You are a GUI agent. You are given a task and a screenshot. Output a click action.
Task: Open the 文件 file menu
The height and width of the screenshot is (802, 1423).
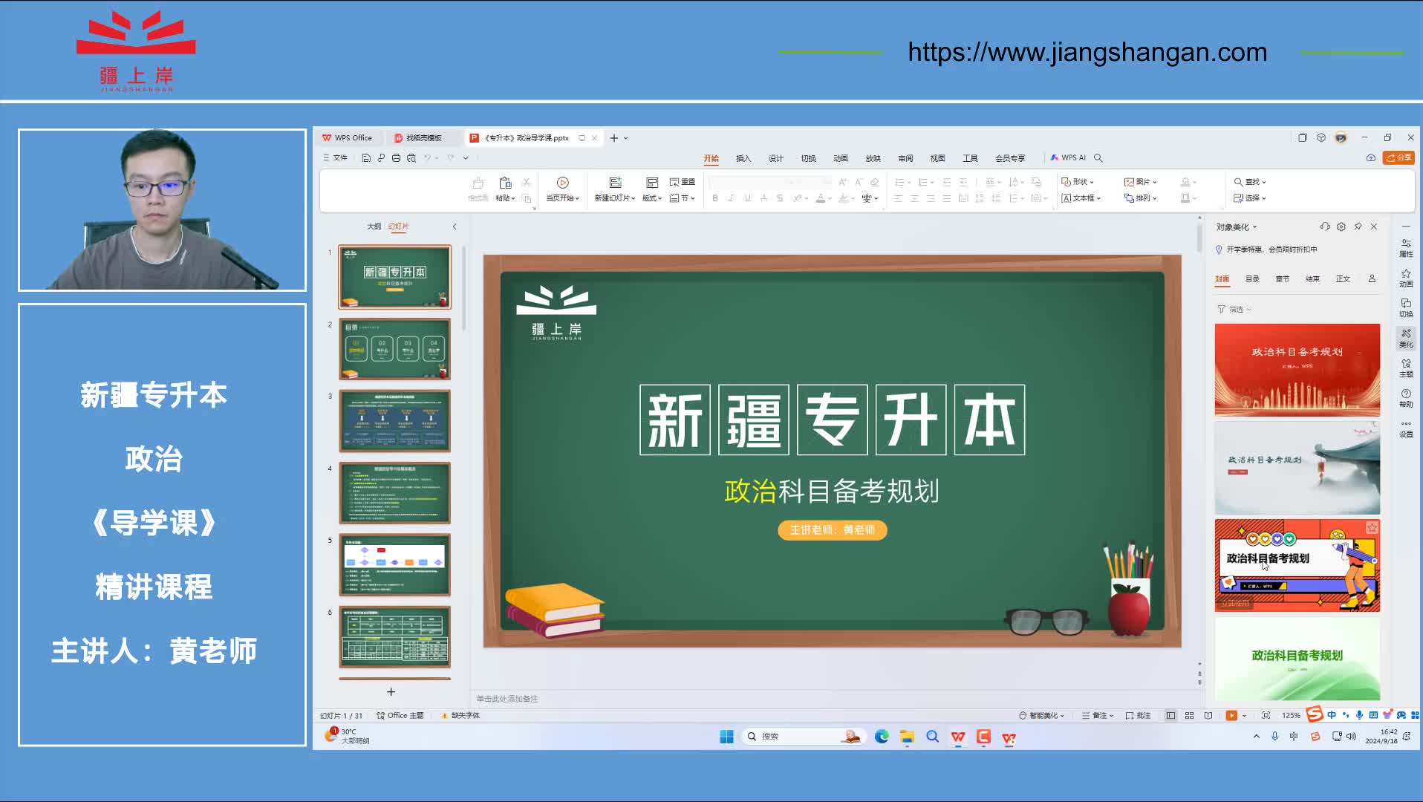(x=335, y=158)
